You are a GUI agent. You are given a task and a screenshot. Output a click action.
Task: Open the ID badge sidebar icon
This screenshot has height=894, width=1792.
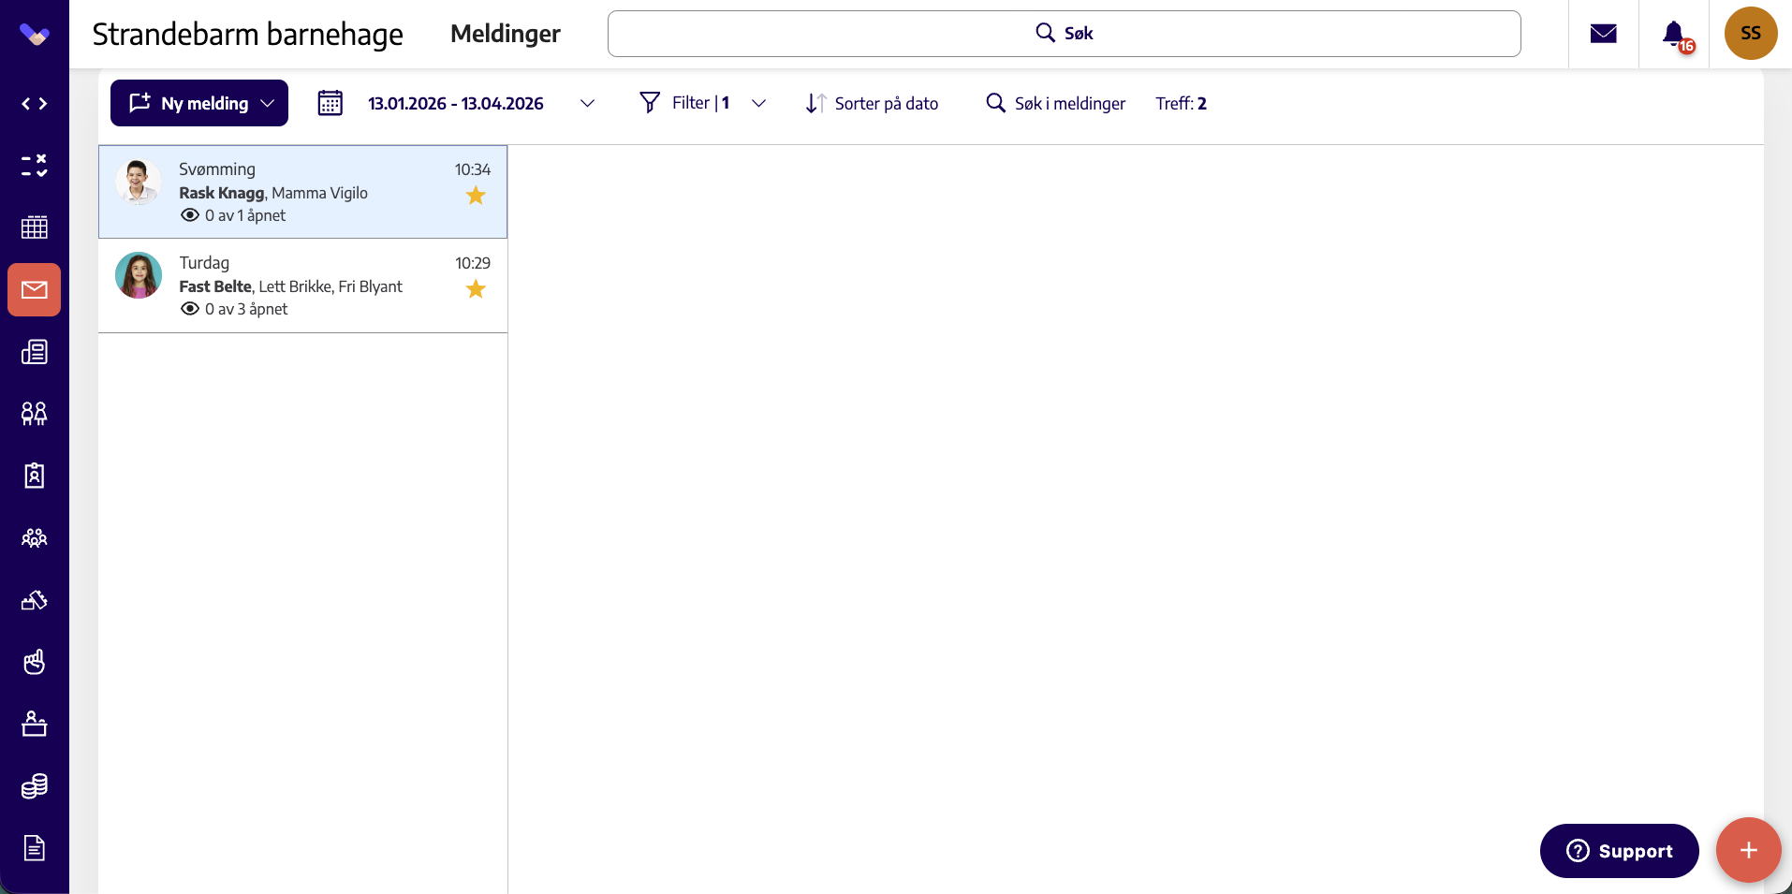35,476
